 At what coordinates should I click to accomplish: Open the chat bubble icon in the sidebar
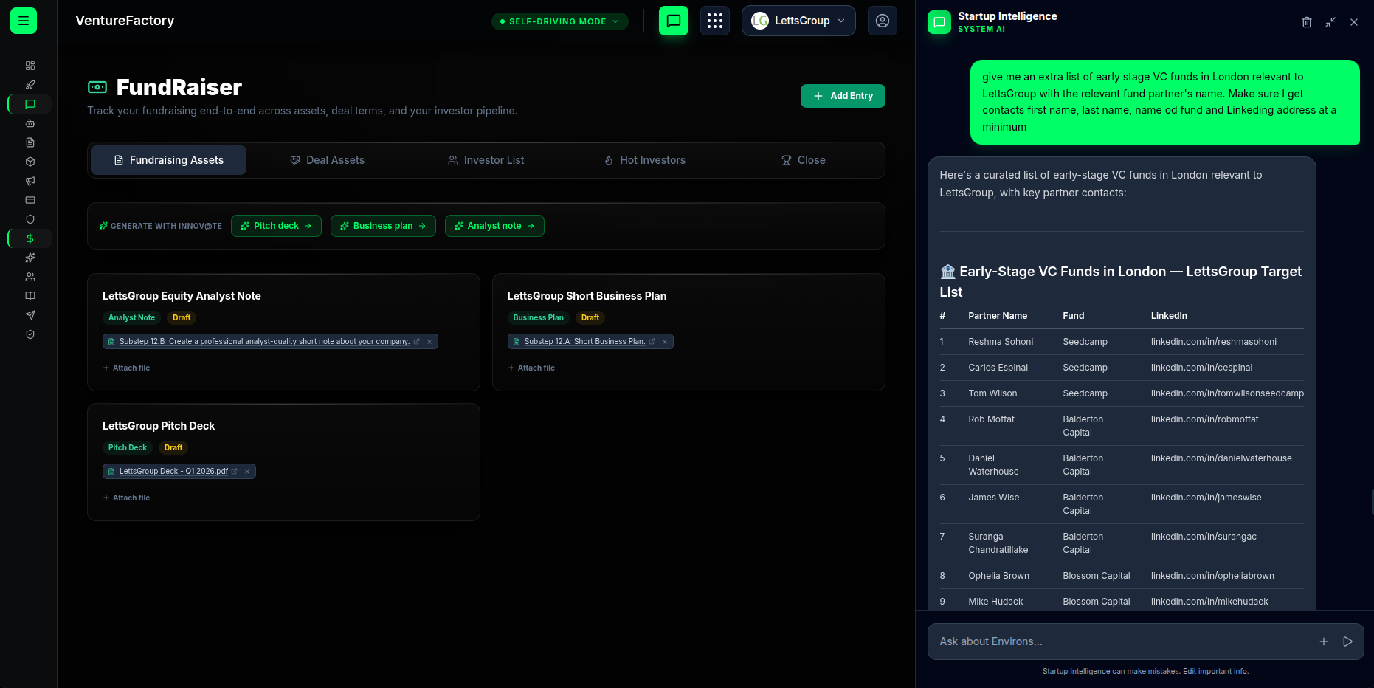(30, 104)
